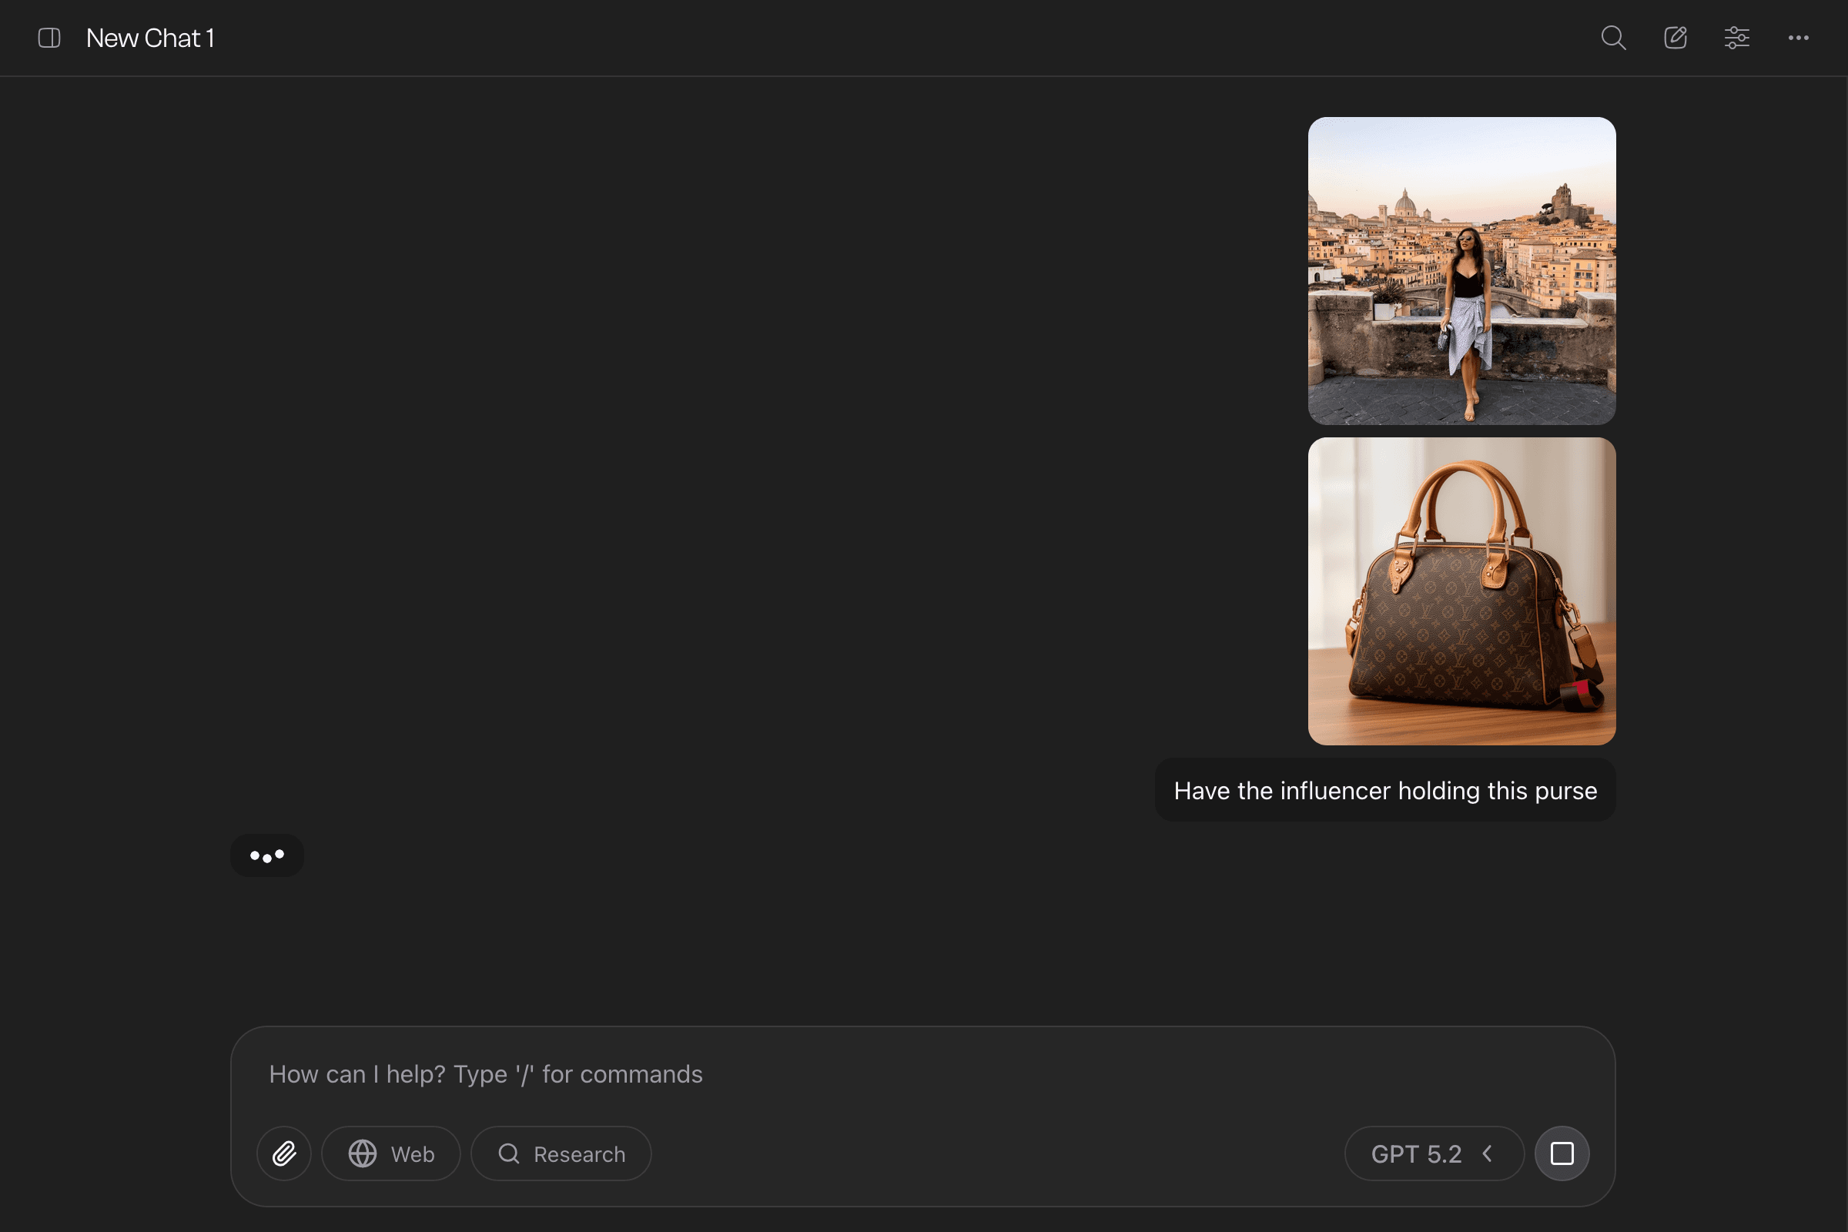This screenshot has height=1232, width=1848.
Task: Click the globe icon on the Web button
Action: point(363,1153)
